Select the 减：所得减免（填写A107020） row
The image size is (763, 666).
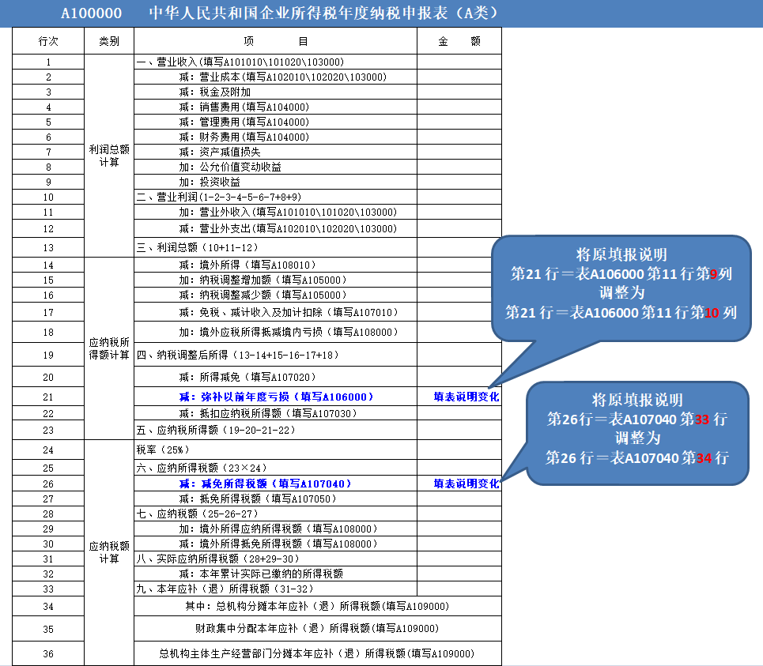point(275,377)
